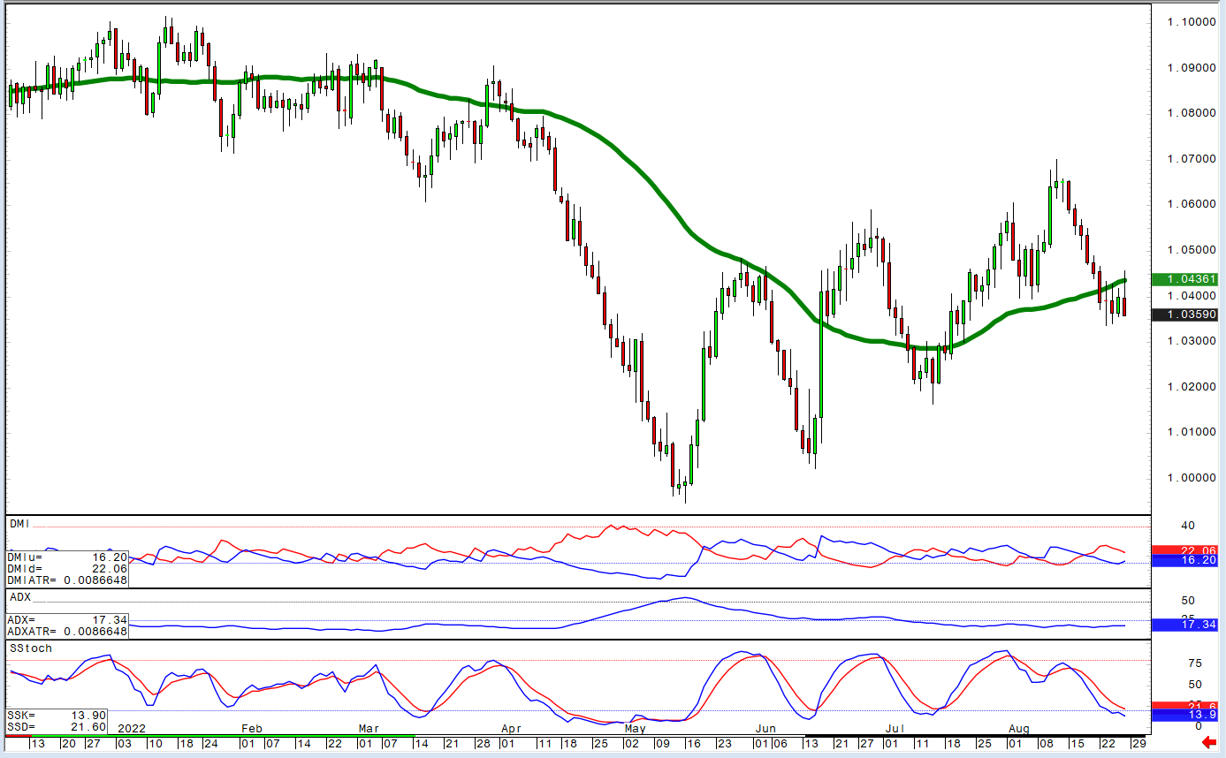
Task: Click the blue 13.9 stochastic axis tag
Action: (1186, 715)
